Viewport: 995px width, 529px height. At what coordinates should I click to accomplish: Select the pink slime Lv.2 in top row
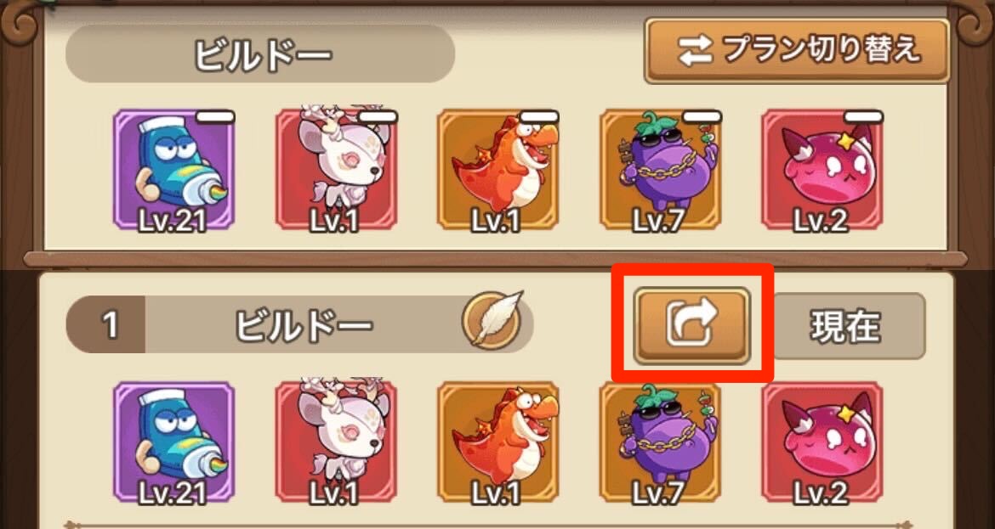click(822, 170)
